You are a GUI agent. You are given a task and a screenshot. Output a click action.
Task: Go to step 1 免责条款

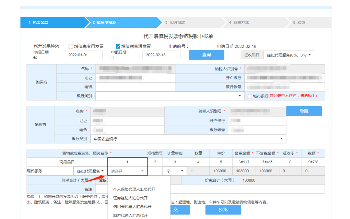click(53, 22)
